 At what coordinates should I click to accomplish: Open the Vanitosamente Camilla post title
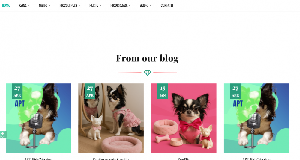(x=111, y=159)
